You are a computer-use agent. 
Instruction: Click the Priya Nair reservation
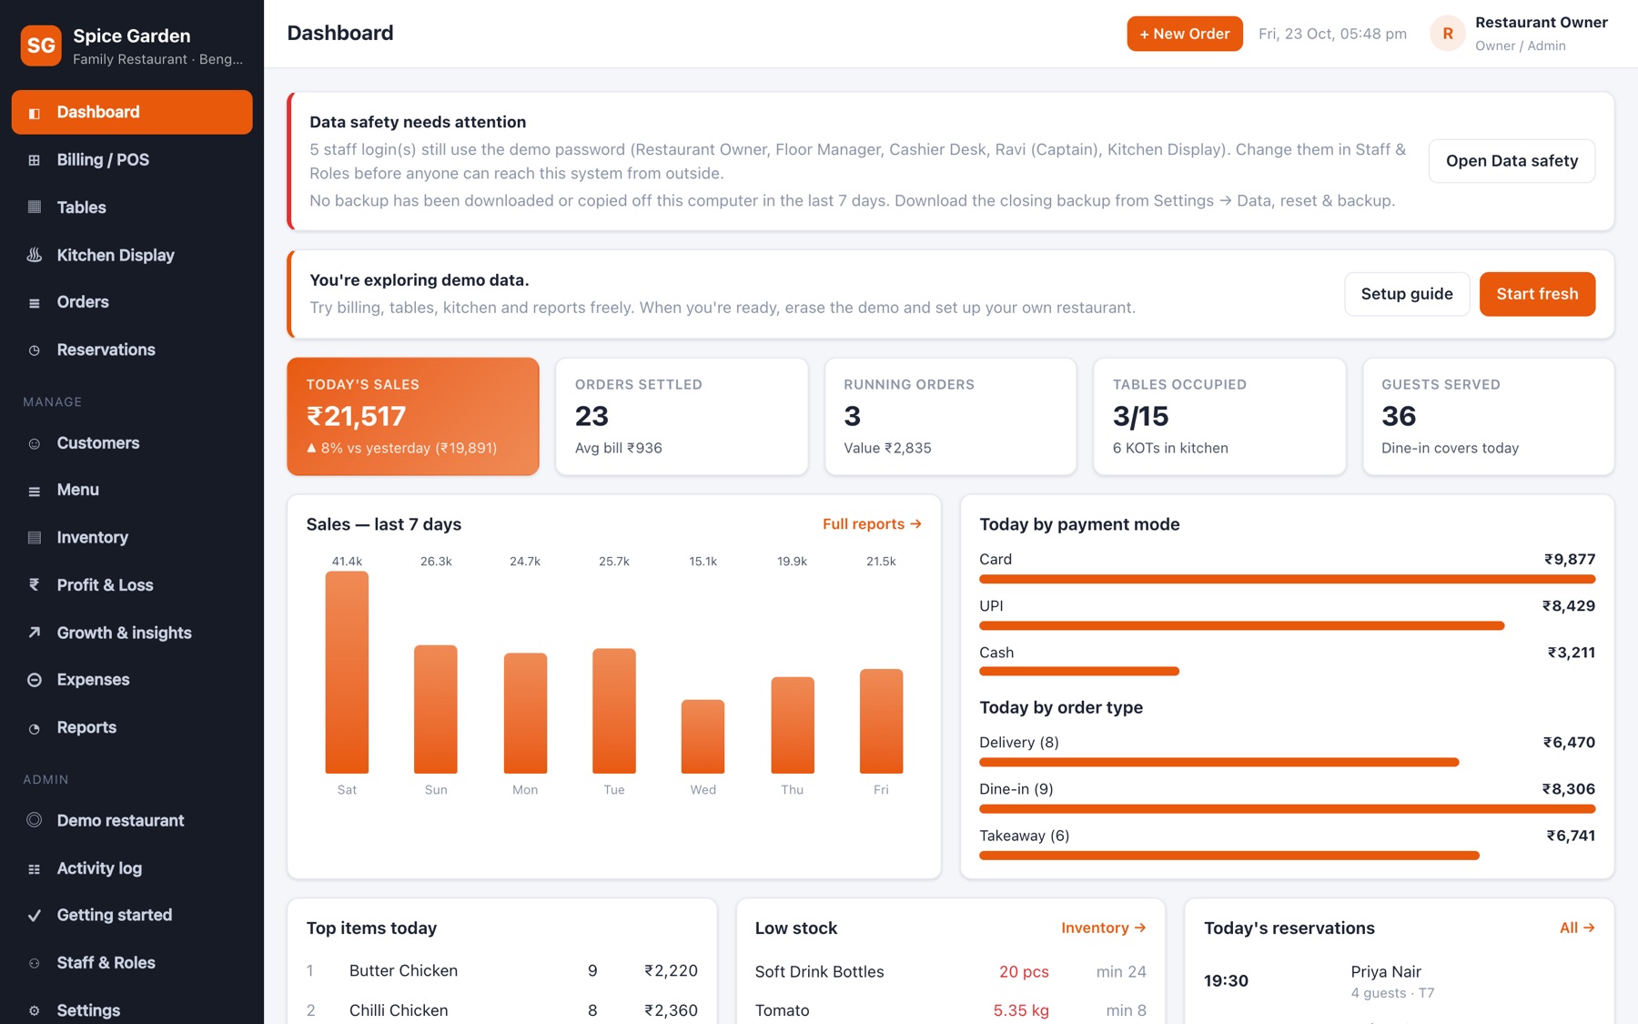pos(1400,981)
